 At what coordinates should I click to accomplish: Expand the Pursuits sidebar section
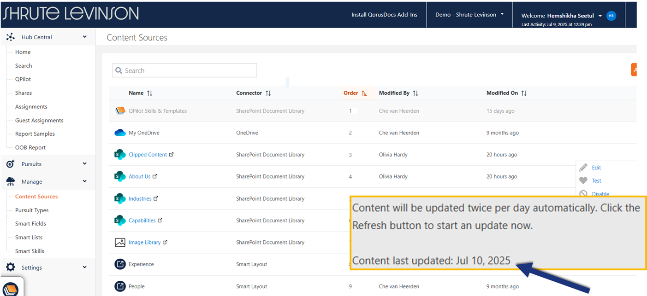(84, 163)
